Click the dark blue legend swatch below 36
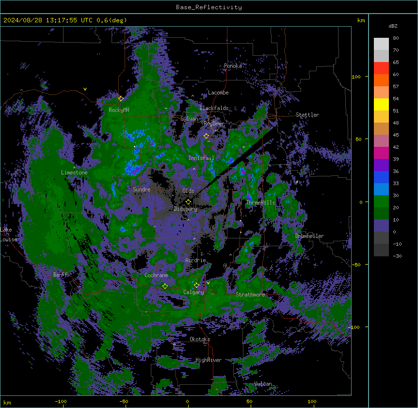 381,177
